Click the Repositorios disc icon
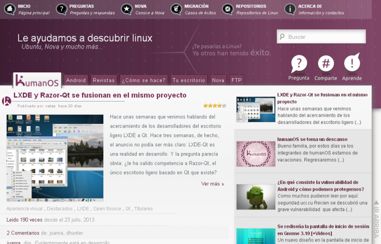Viewport: 381px width, 244px height. [x=228, y=9]
